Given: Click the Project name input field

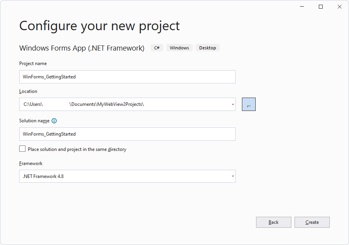Looking at the screenshot, I should [x=127, y=77].
